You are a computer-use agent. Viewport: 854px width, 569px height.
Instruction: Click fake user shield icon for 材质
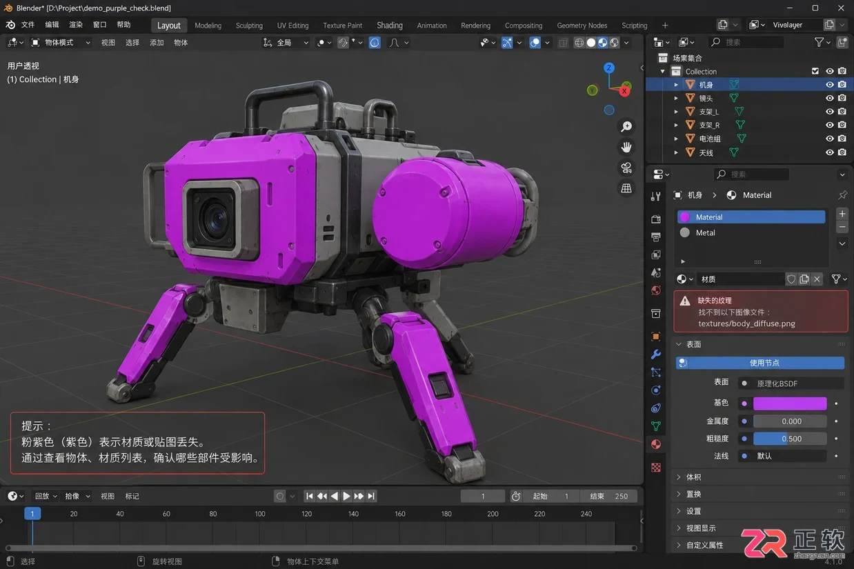click(791, 279)
